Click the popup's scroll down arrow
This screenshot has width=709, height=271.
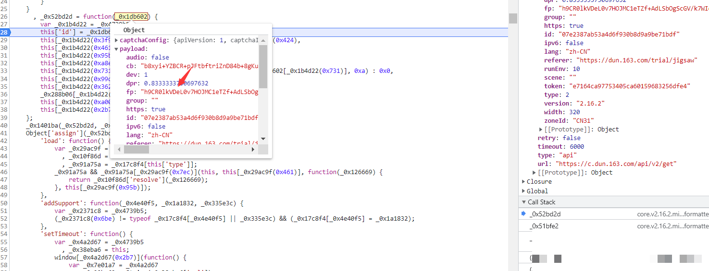click(263, 139)
